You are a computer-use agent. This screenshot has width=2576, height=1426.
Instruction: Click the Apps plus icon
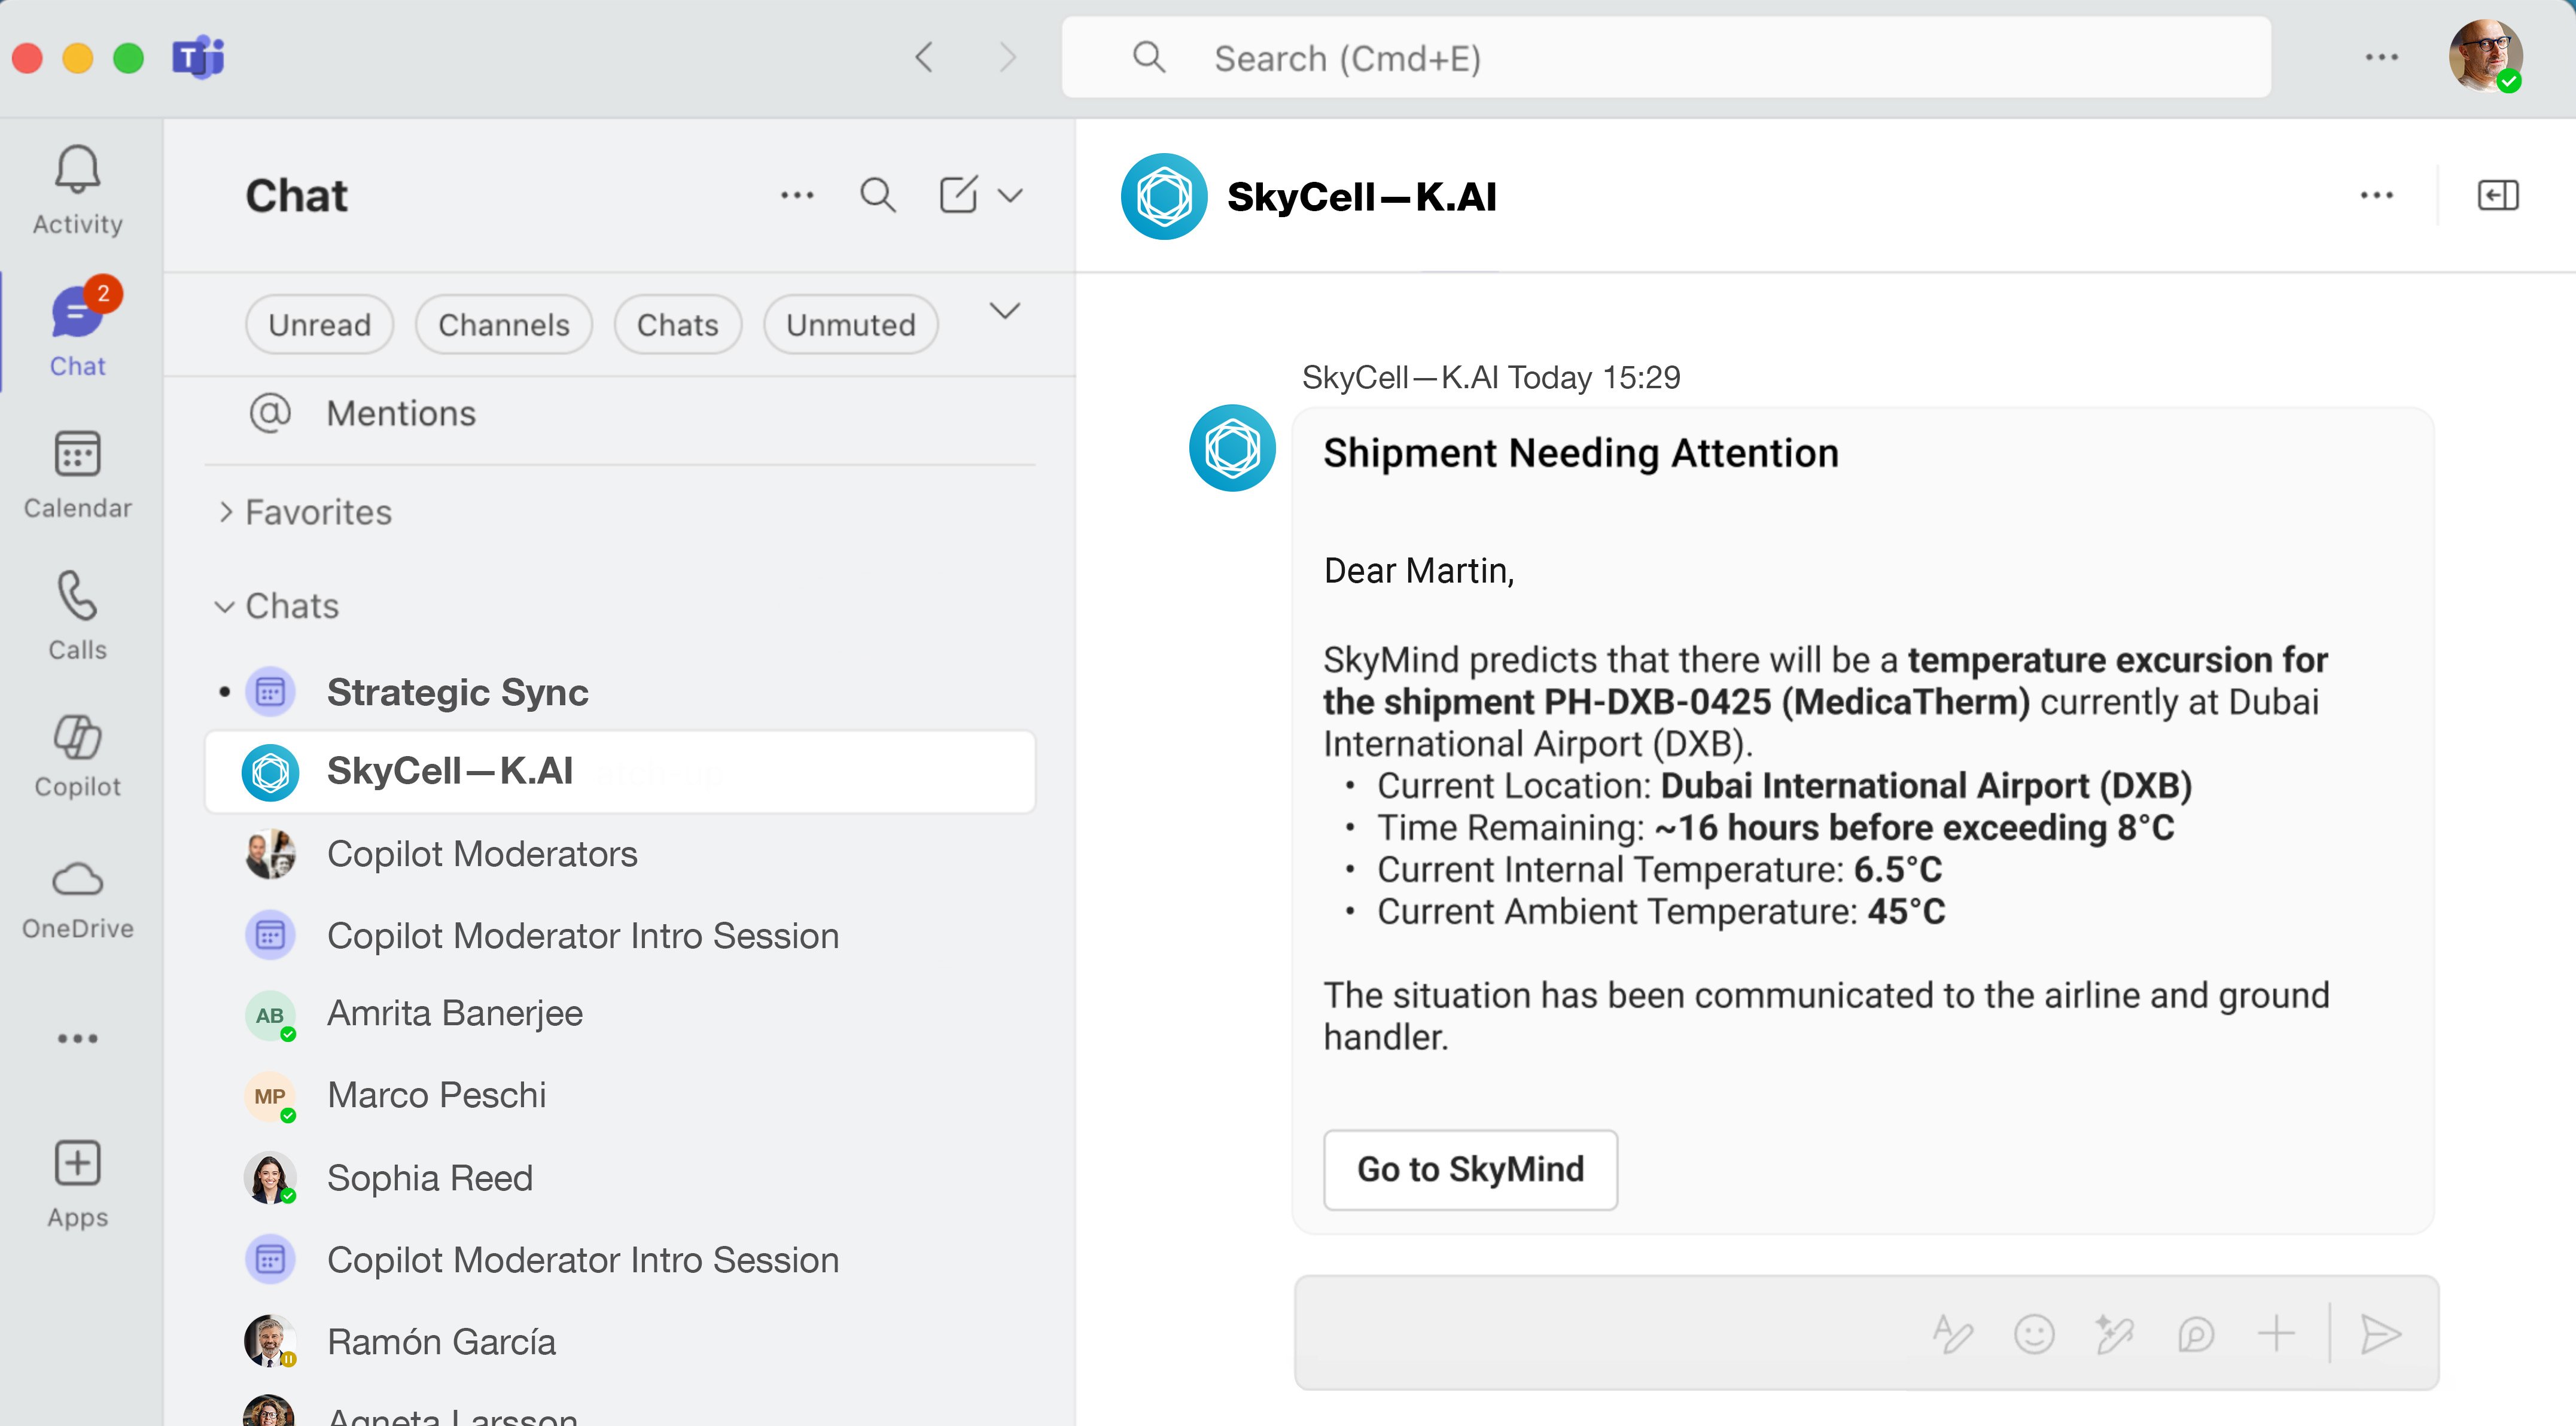(77, 1164)
